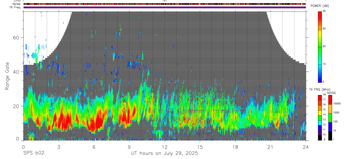
Task: Click the SPS b02 radar beam label
Action: point(33,153)
